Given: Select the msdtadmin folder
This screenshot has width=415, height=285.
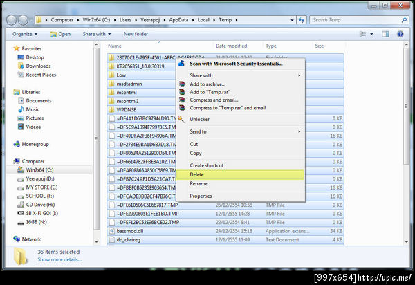Looking at the screenshot, I should coord(225,84).
